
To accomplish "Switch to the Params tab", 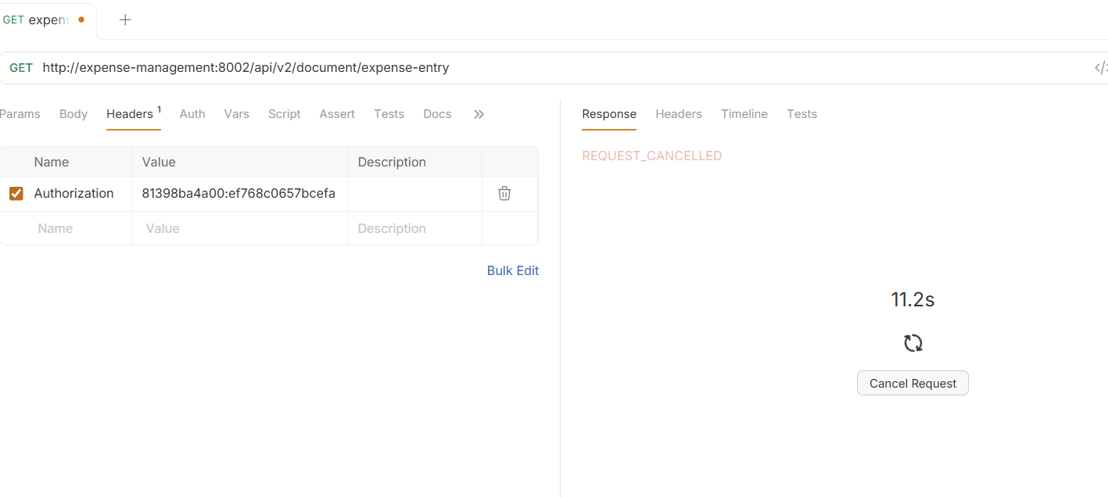I will point(20,114).
